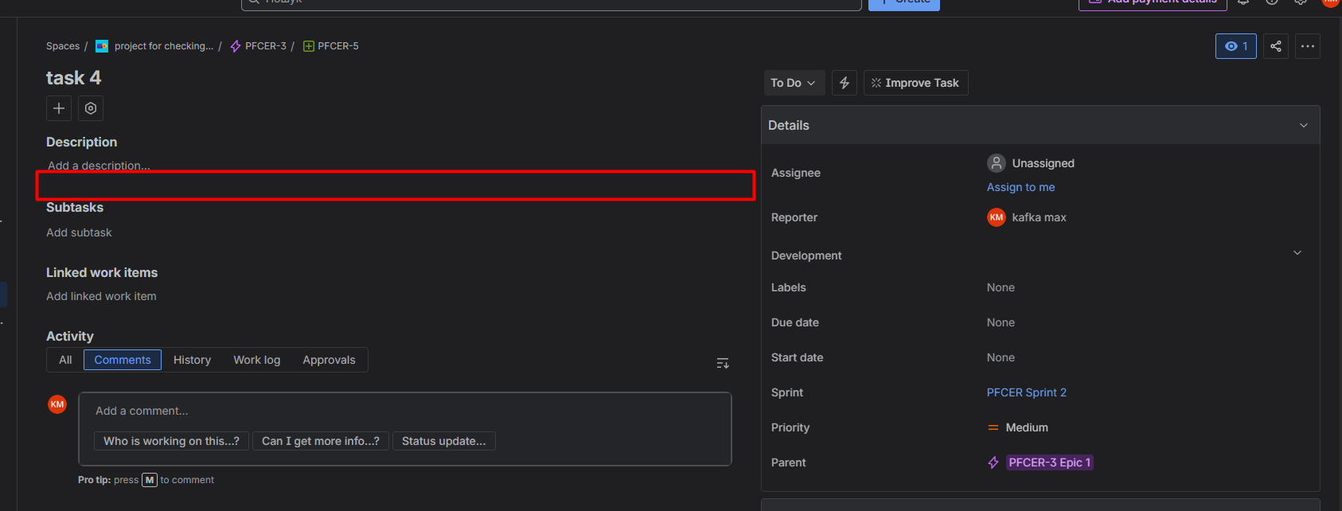The width and height of the screenshot is (1342, 511).
Task: Click Add linked work item
Action: [101, 296]
